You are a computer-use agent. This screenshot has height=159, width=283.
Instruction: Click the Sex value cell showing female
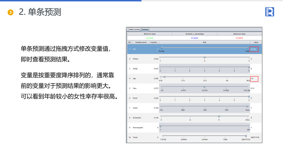point(254,49)
